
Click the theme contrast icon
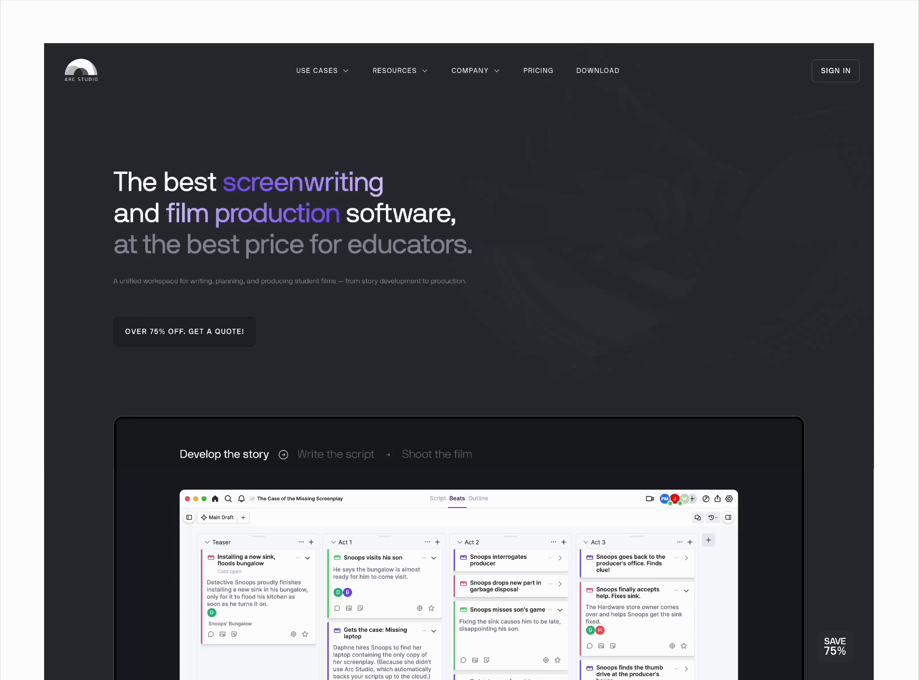(706, 498)
